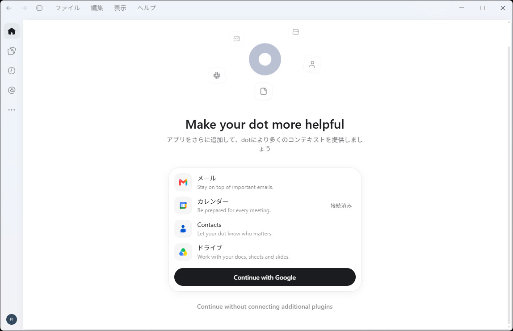Click 'Make your dot more helpful' heading
The image size is (513, 331).
tap(265, 124)
